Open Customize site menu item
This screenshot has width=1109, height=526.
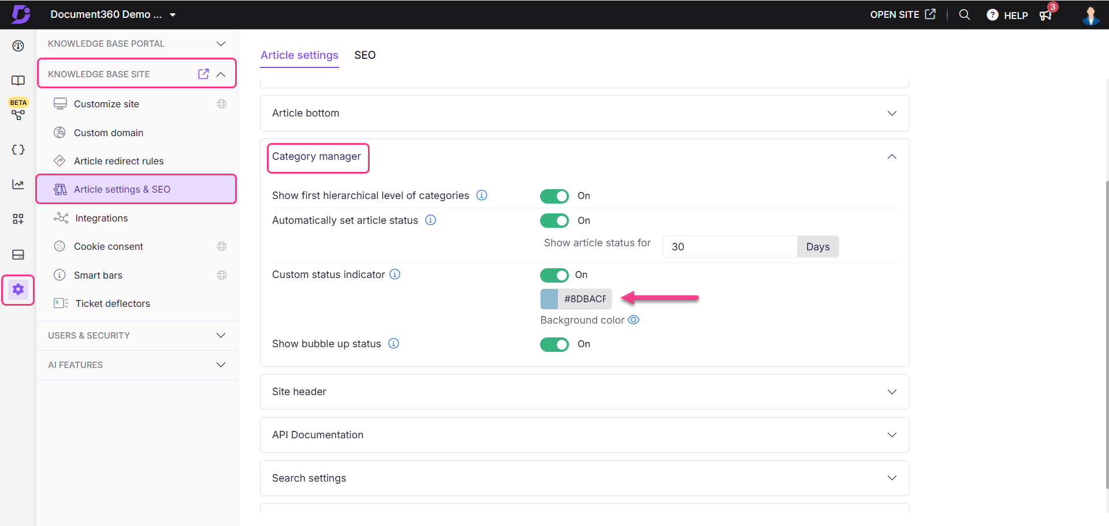click(136, 104)
